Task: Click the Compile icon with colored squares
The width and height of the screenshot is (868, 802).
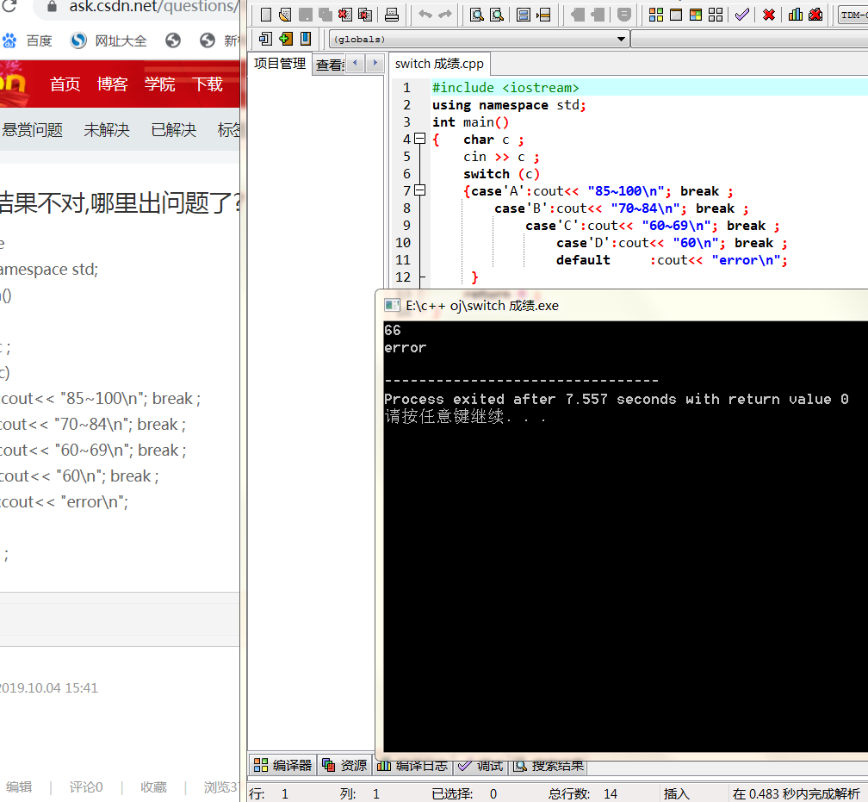Action: [656, 15]
